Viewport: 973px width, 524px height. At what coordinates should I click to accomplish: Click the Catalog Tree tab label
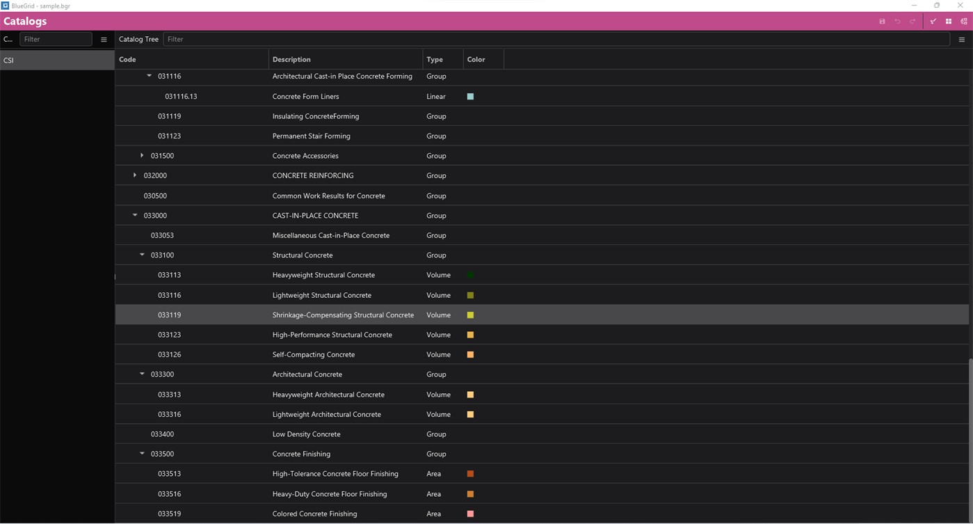click(138, 39)
